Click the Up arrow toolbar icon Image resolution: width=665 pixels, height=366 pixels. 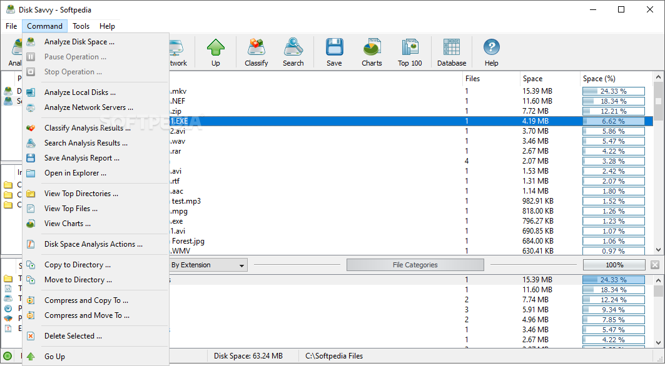(215, 47)
